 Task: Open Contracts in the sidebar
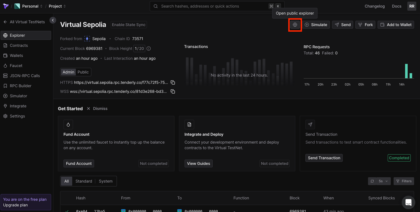tap(26, 45)
